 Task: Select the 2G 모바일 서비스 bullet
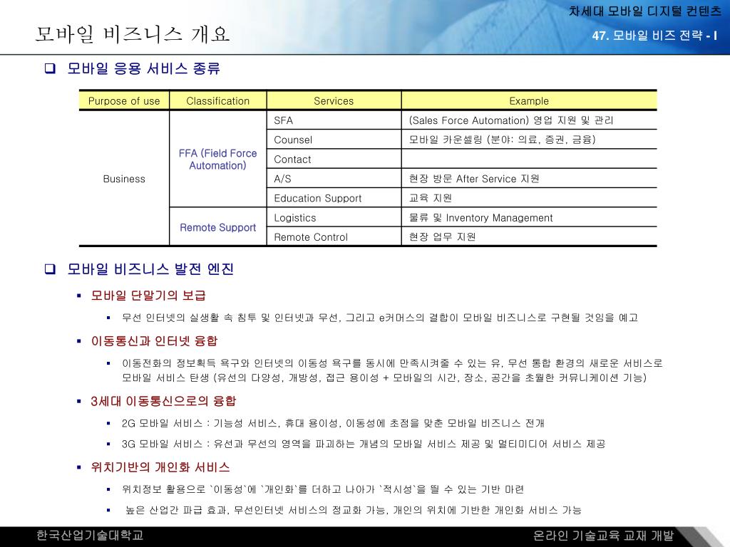333,423
